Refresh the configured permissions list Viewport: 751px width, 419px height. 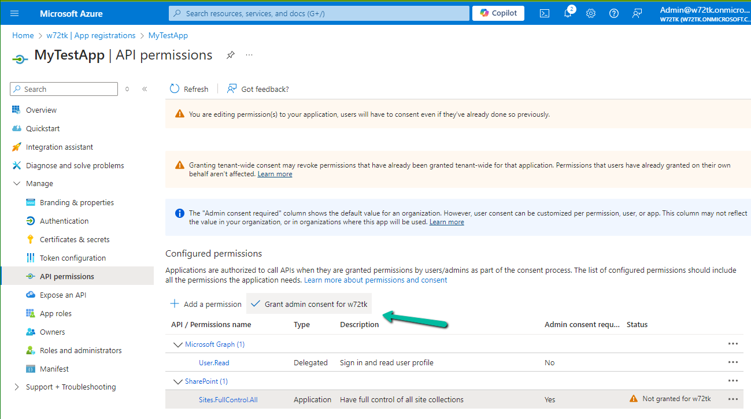tap(189, 88)
